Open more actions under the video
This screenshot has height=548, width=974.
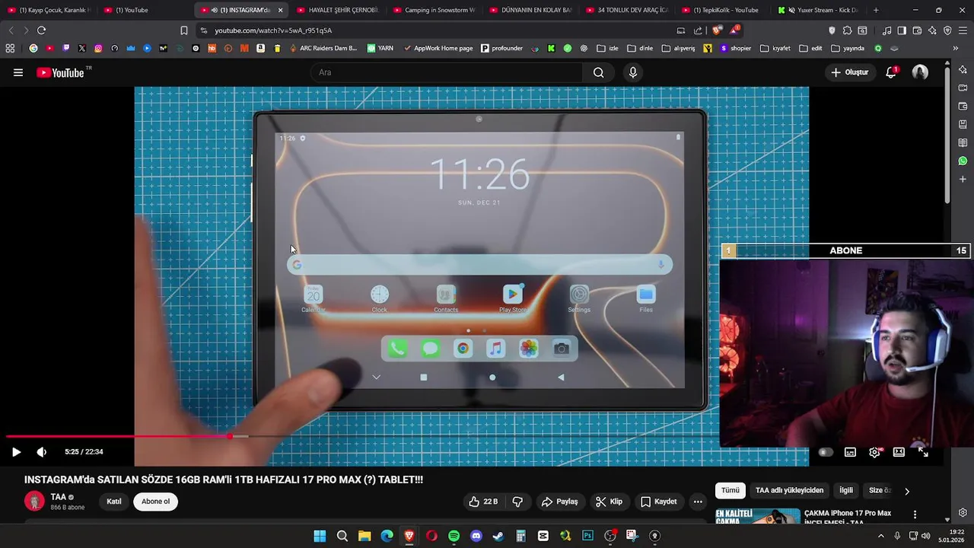pyautogui.click(x=698, y=502)
